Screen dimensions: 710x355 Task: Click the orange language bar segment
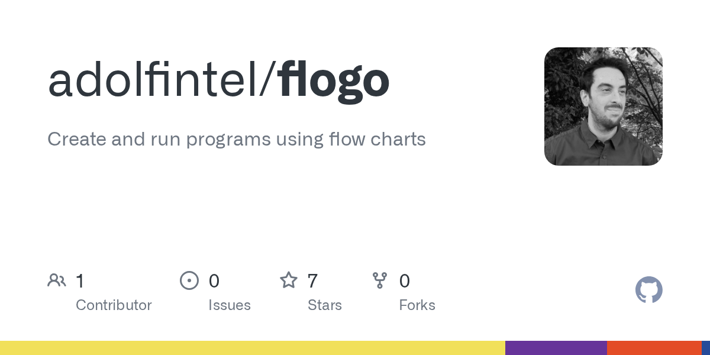point(654,348)
